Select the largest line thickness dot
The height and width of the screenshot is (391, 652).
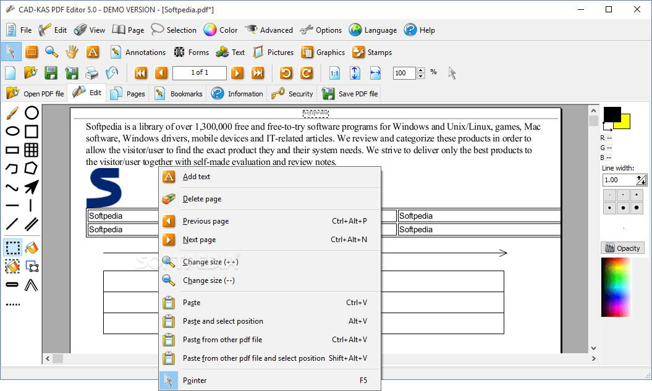(637, 208)
